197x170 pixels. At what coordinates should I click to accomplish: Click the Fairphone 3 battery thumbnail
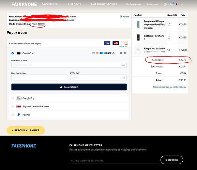[138, 37]
